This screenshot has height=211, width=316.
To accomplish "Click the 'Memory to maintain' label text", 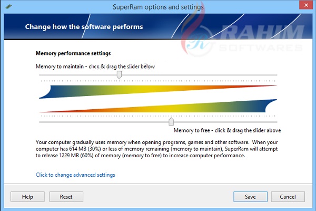I will 95,66.
